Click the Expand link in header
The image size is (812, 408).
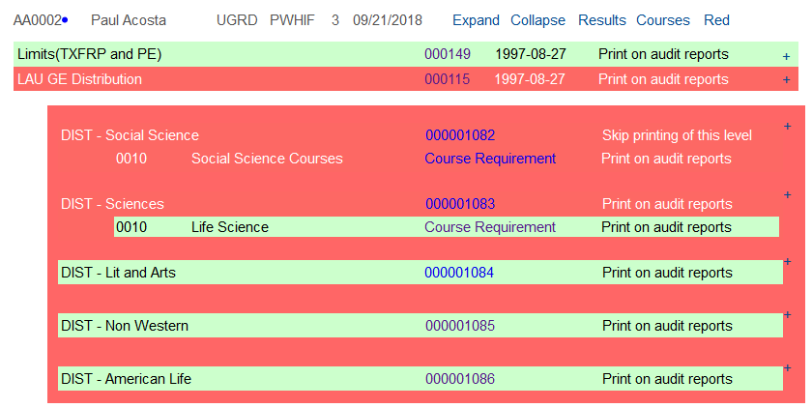[476, 20]
